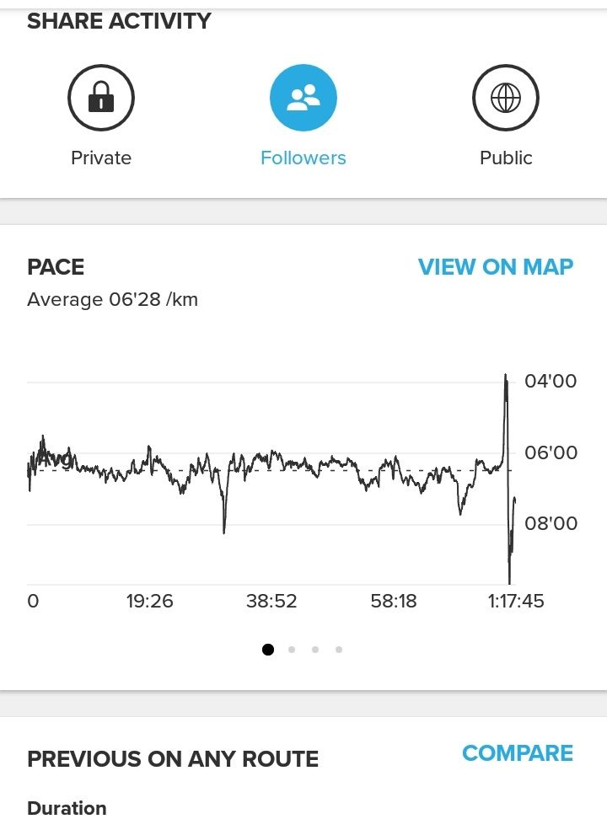The width and height of the screenshot is (607, 835).
Task: Select the Followers people icon
Action: 303,98
